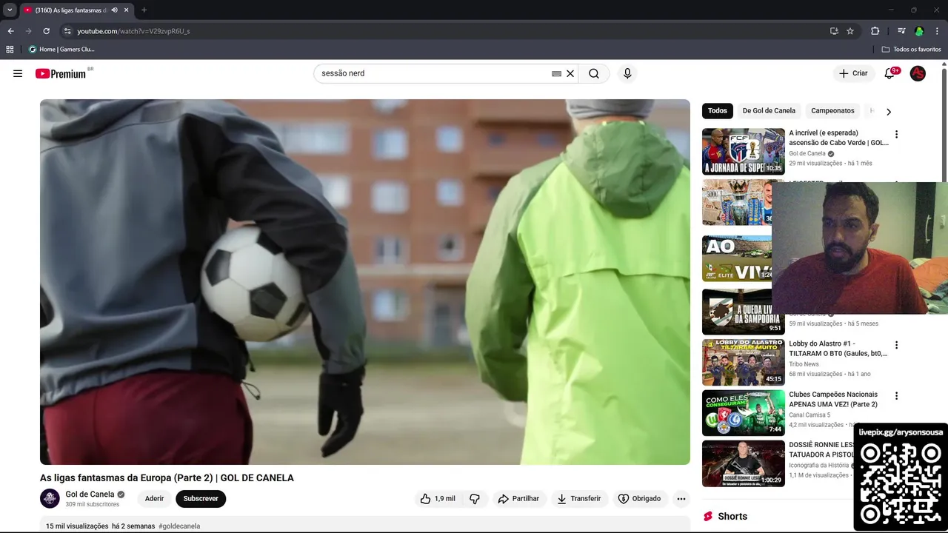The height and width of the screenshot is (533, 948).
Task: Reload the page with the refresh icon
Action: [x=46, y=31]
